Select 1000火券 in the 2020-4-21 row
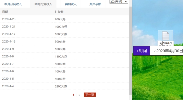Screen dimensions: 183x100 coord(61,27)
